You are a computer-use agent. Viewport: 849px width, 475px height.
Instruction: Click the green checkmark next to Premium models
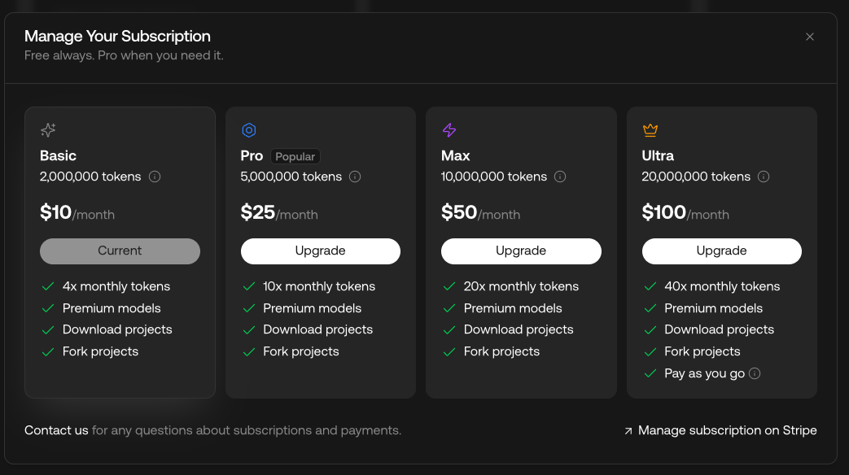tap(47, 308)
